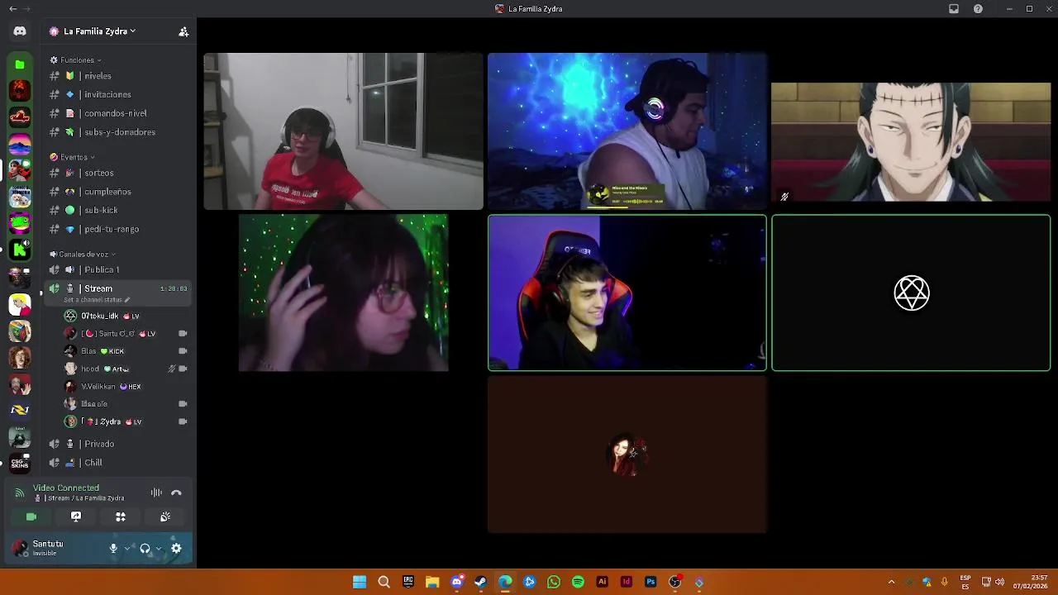Focus the red-shirt headphones webcam tile
Image resolution: width=1058 pixels, height=595 pixels.
tap(343, 131)
